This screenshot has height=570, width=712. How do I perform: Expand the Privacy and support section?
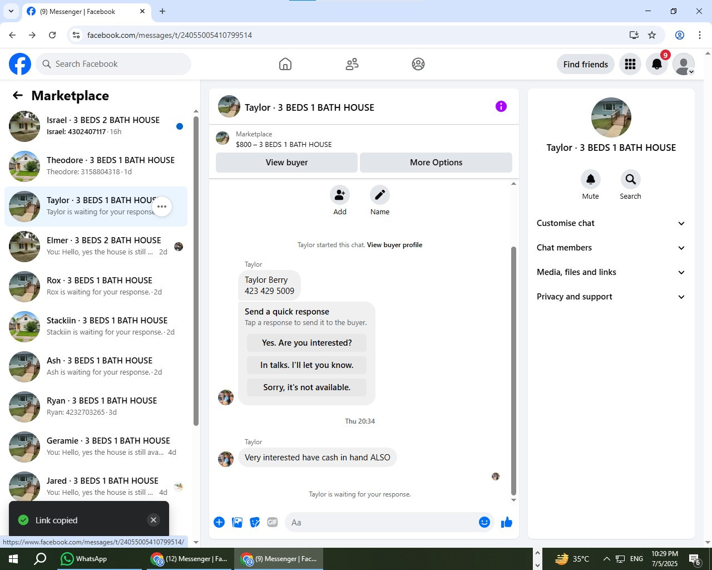(x=611, y=297)
